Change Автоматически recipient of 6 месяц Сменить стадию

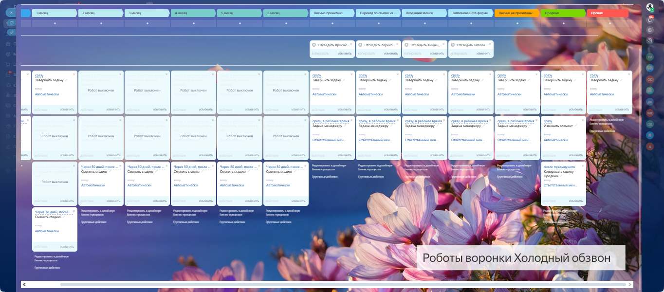tap(278, 185)
